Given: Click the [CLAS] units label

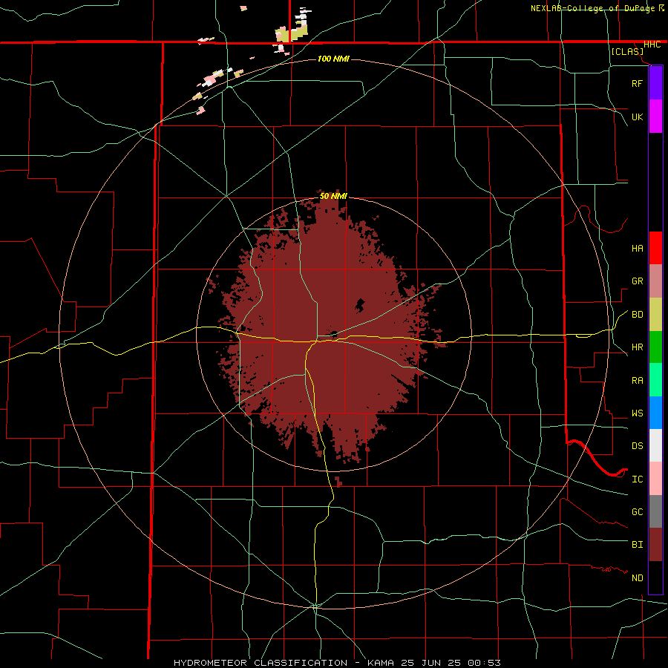Looking at the screenshot, I should click(627, 52).
